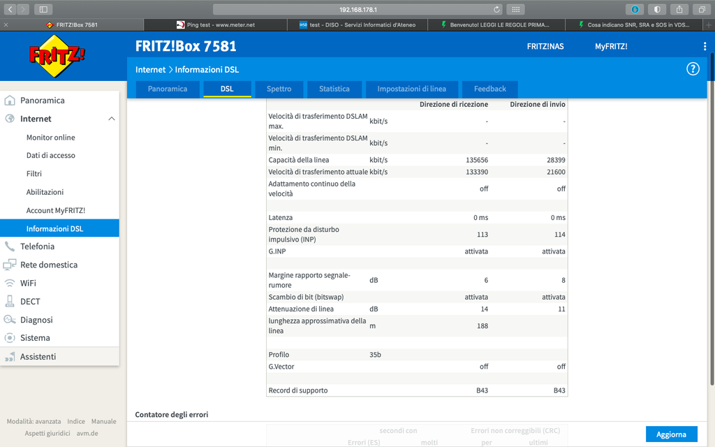The width and height of the screenshot is (715, 447).
Task: Click the value 135656 in Capacità della linea
Action: 477,160
